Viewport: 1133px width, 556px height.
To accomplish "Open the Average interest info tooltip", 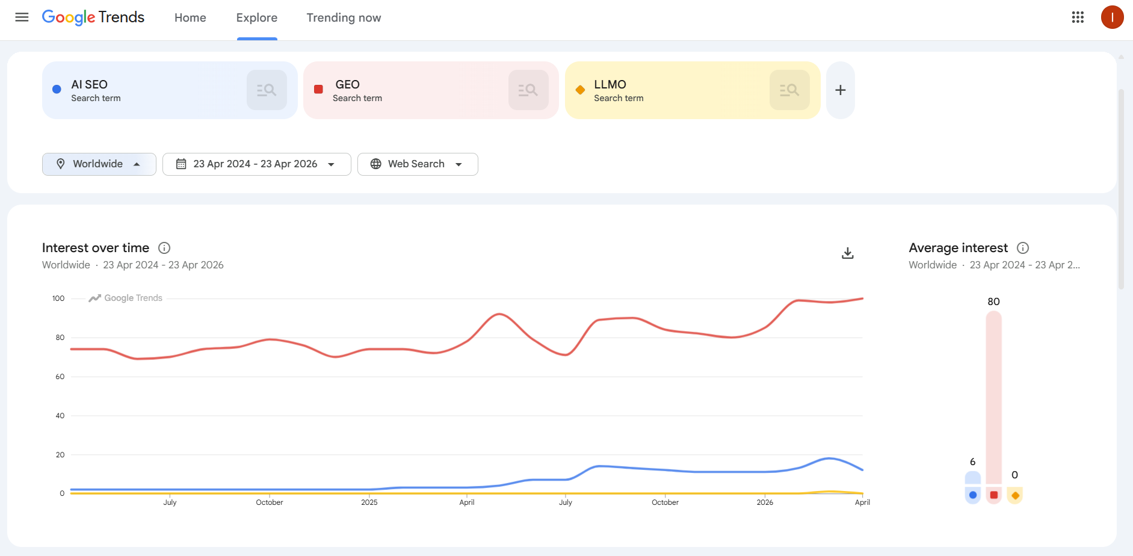I will 1023,247.
